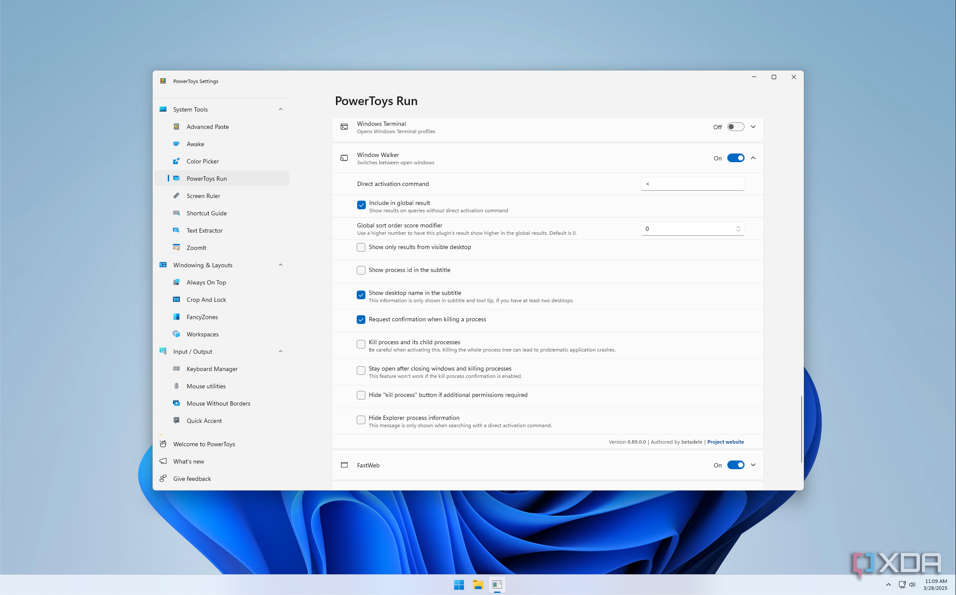Expand the Windows Terminal plugin settings
956x595 pixels.
coord(753,127)
